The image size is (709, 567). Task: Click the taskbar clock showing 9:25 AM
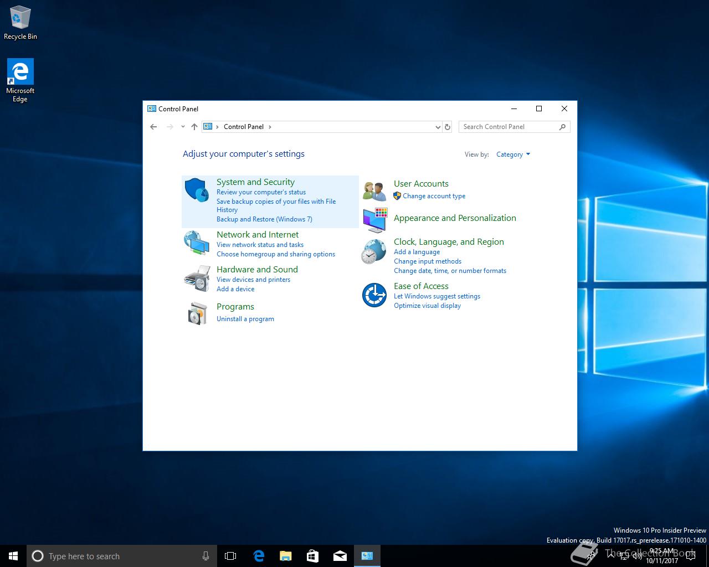pos(661,555)
